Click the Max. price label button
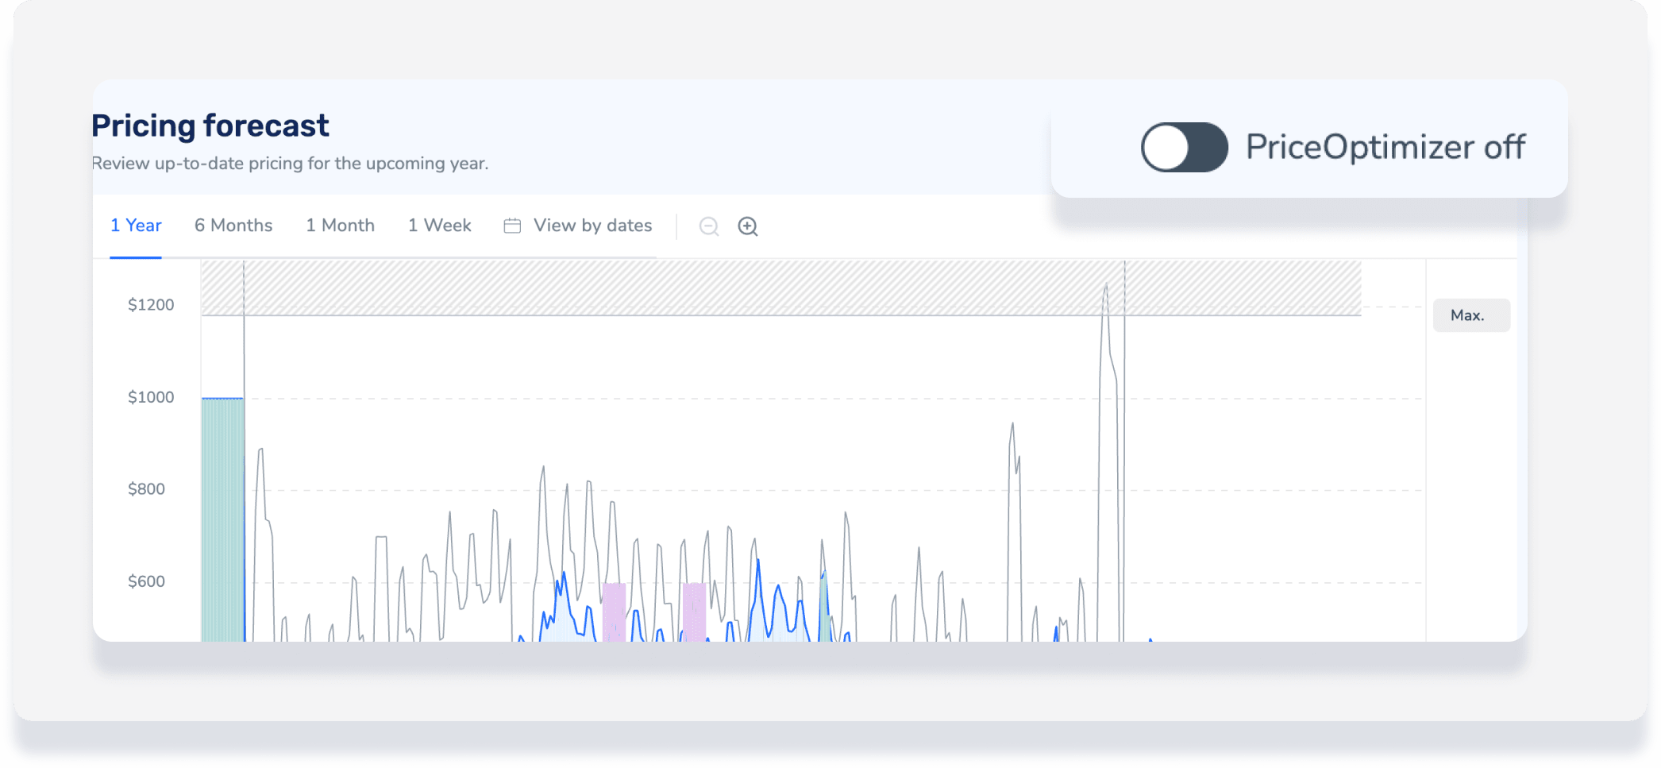This screenshot has width=1661, height=768. coord(1471,315)
